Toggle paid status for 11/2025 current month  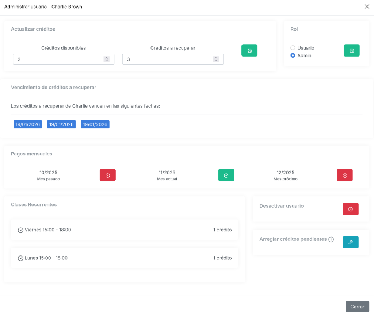point(226,175)
